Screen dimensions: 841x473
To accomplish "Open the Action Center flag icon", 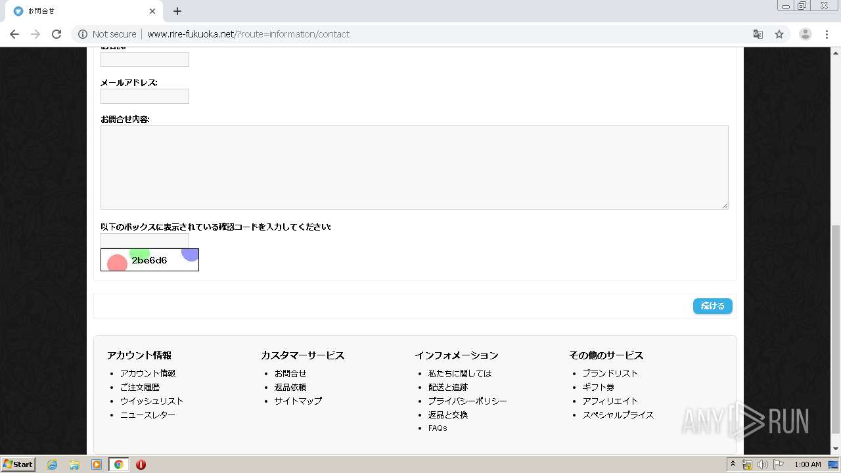I will point(779,464).
